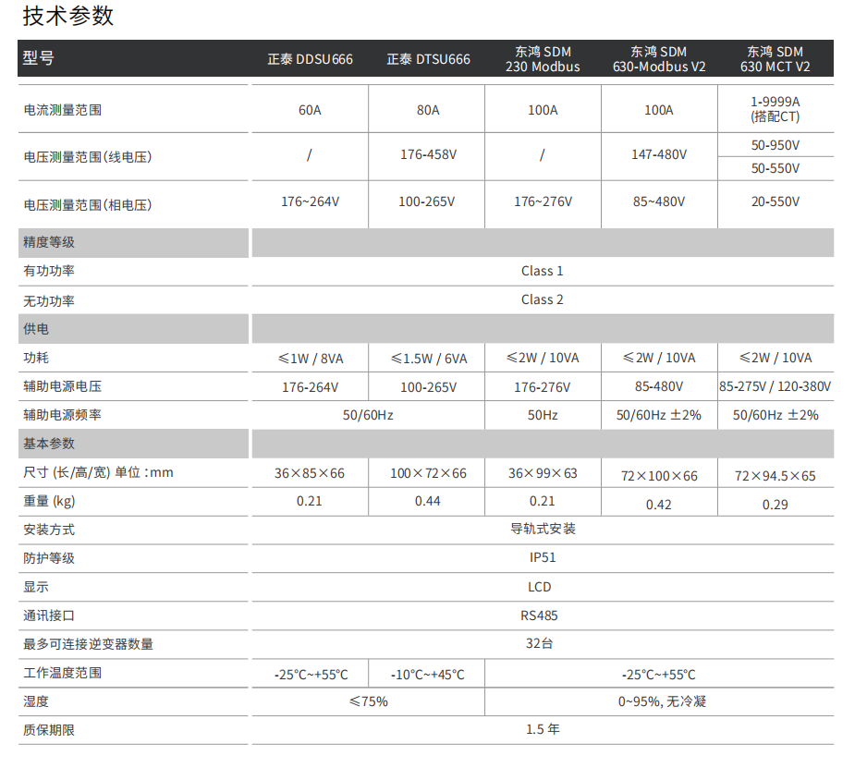The height and width of the screenshot is (780, 867).
Task: Select the 供电 section heading
Action: point(36,329)
